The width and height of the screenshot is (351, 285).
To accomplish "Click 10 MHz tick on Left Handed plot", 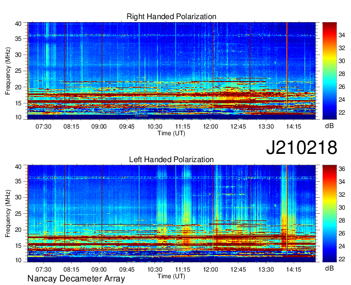I will click(19, 260).
